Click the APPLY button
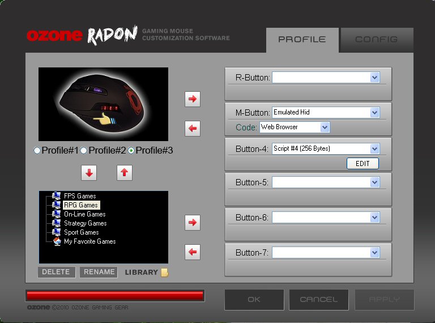This screenshot has width=435, height=323. point(385,300)
